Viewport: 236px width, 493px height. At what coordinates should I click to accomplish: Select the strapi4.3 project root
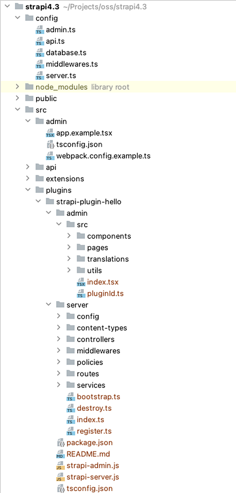point(42,6)
